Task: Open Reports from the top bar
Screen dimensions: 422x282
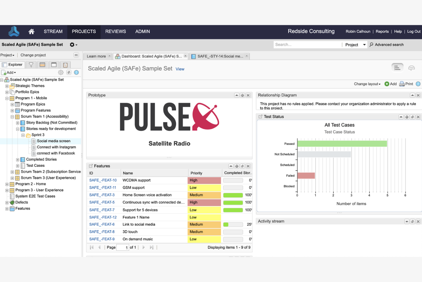Action: tap(382, 31)
